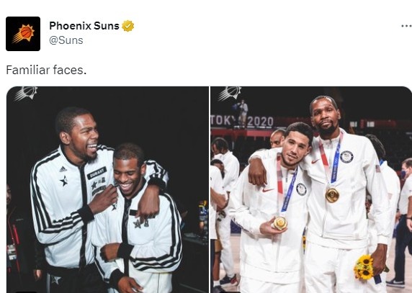Click the gold medal held in hand

[x=280, y=223]
